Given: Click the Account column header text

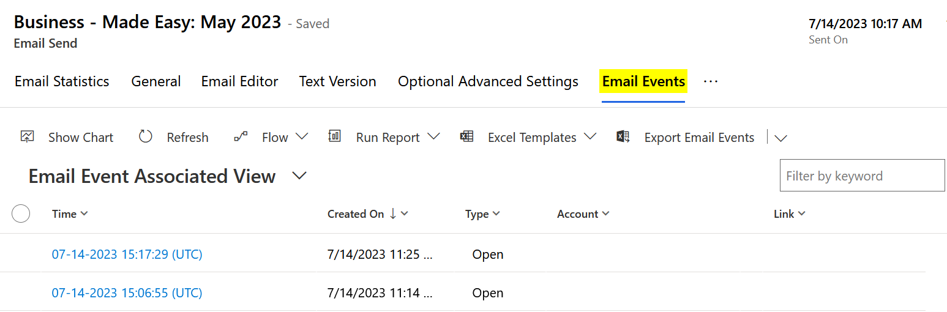Looking at the screenshot, I should click(x=577, y=214).
